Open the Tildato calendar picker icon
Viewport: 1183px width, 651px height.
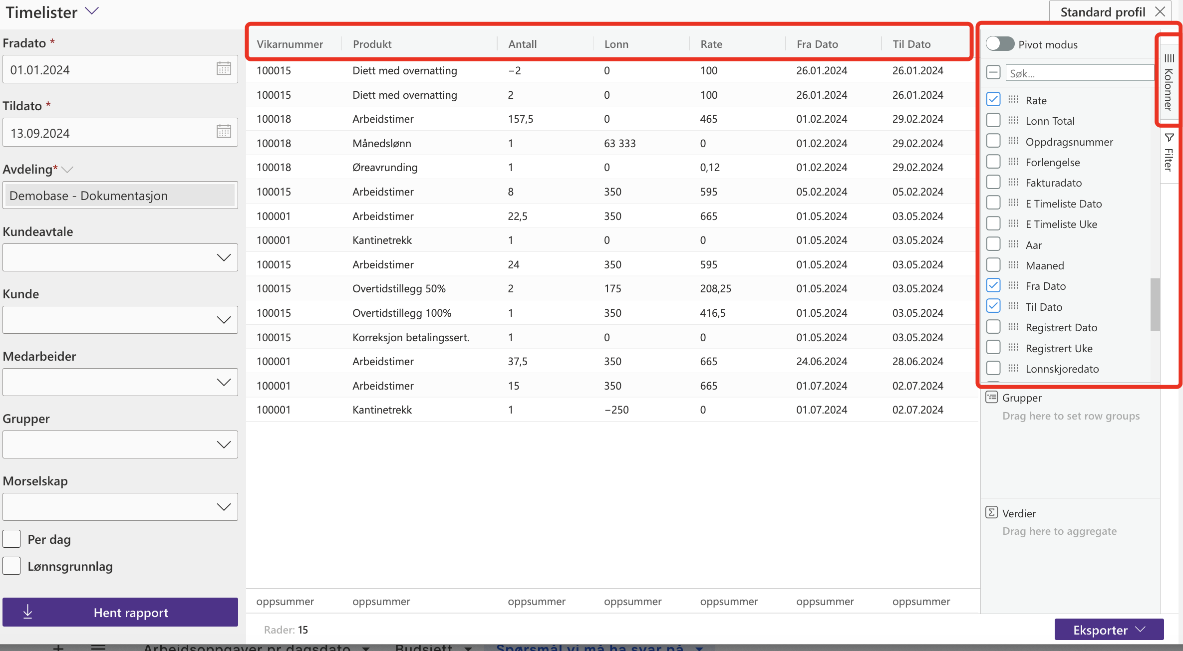coord(224,132)
